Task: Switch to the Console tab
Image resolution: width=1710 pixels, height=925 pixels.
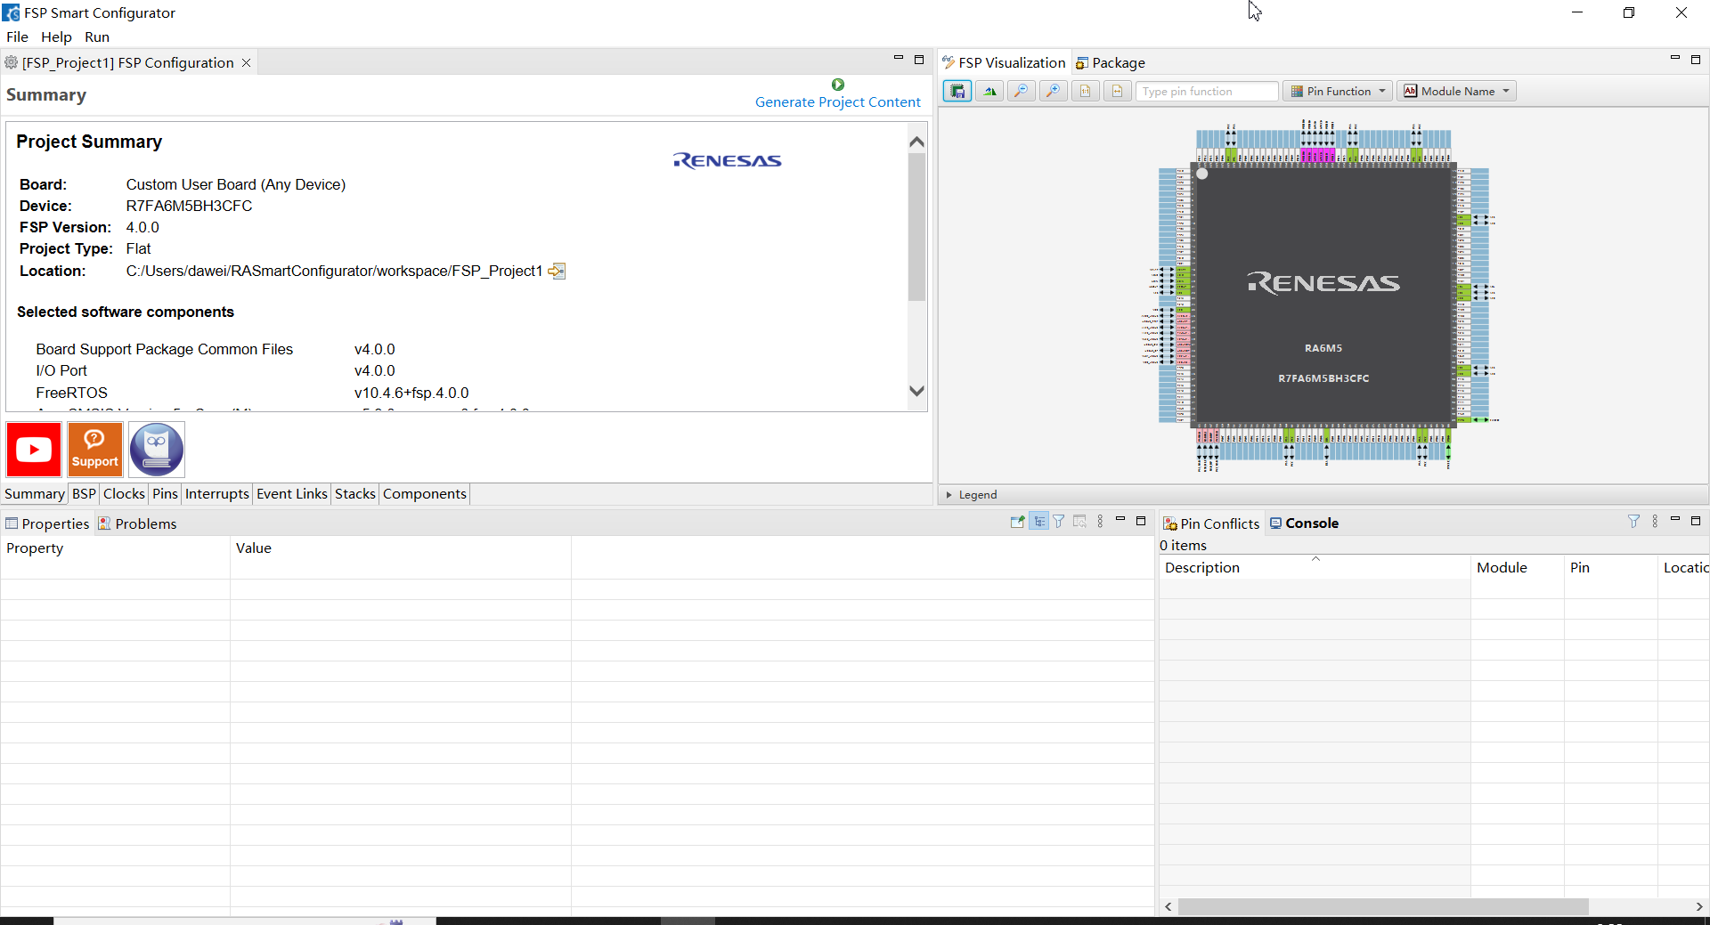Action: (x=1304, y=523)
